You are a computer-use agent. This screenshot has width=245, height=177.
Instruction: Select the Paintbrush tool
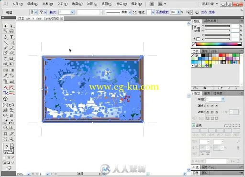(5, 48)
